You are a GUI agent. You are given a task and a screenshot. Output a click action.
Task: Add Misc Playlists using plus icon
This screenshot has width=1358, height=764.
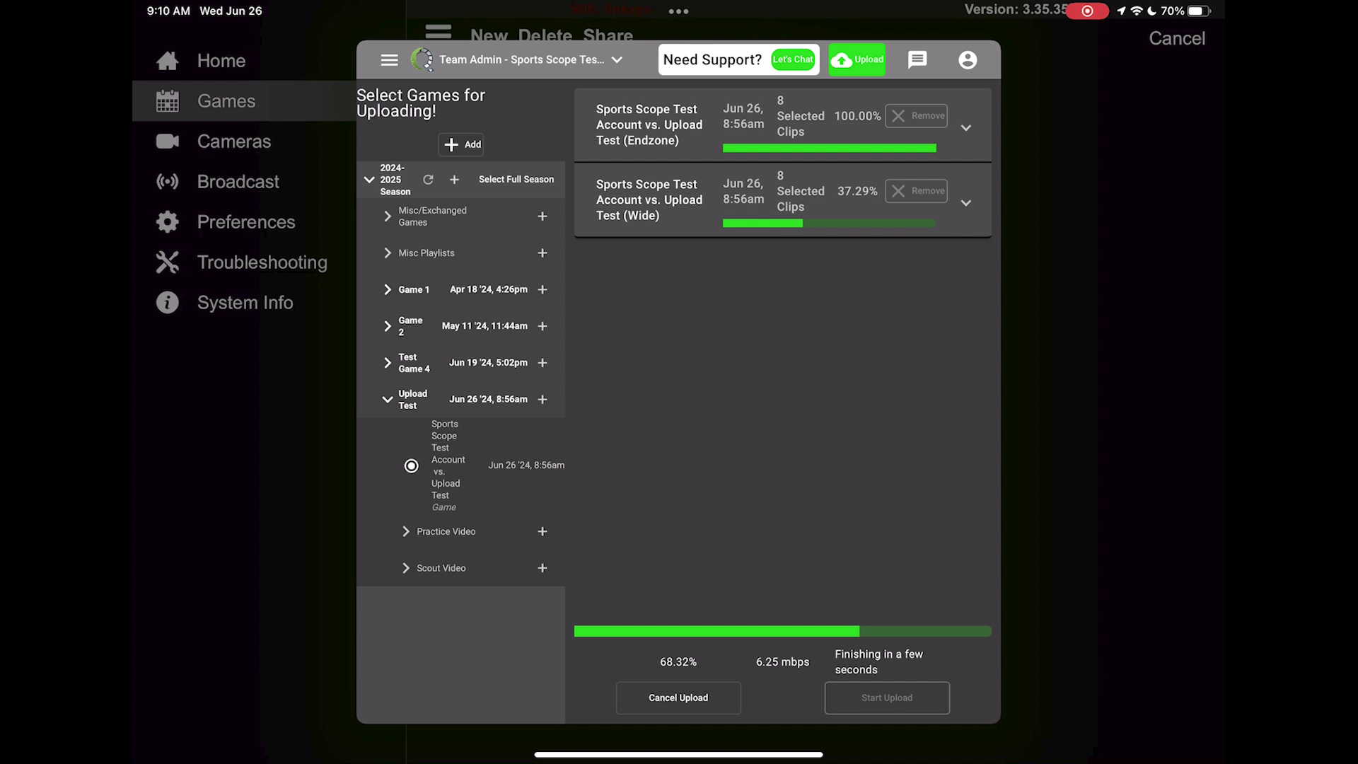pos(542,253)
